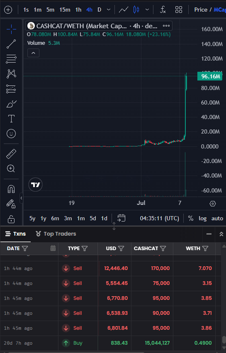Select the XABCD pattern tool
Image resolution: width=226 pixels, height=353 pixels.
pyautogui.click(x=11, y=74)
